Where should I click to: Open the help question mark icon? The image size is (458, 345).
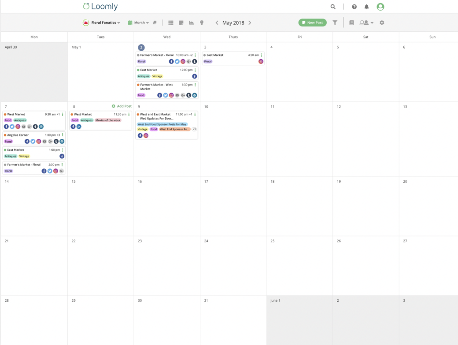(x=354, y=7)
